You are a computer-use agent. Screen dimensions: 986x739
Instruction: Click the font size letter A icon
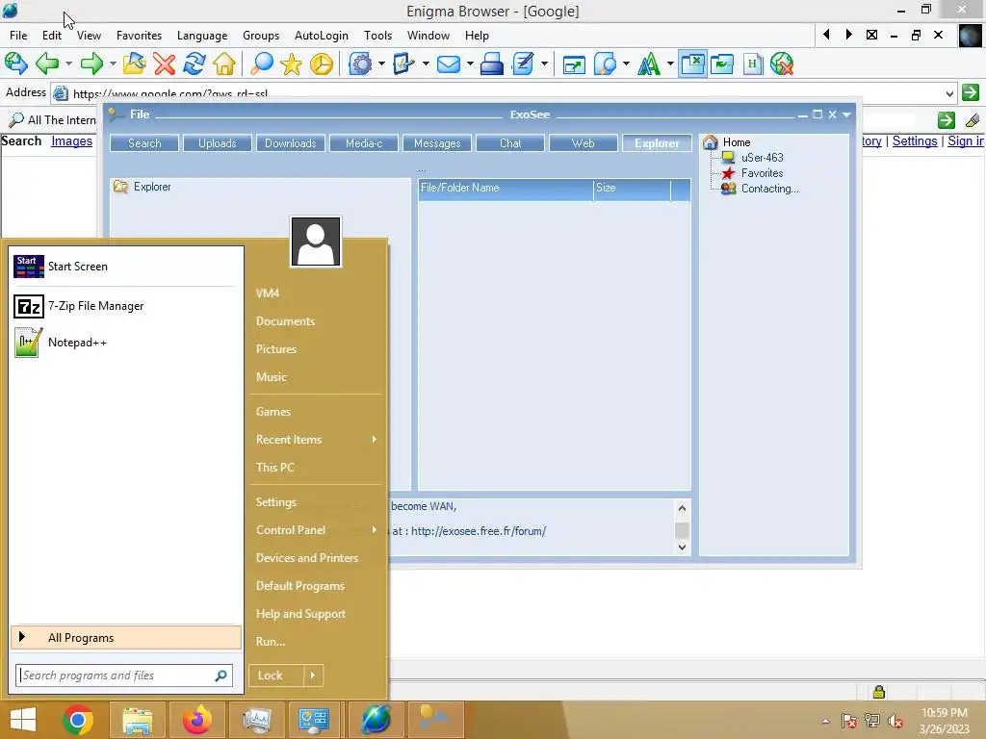(x=649, y=64)
